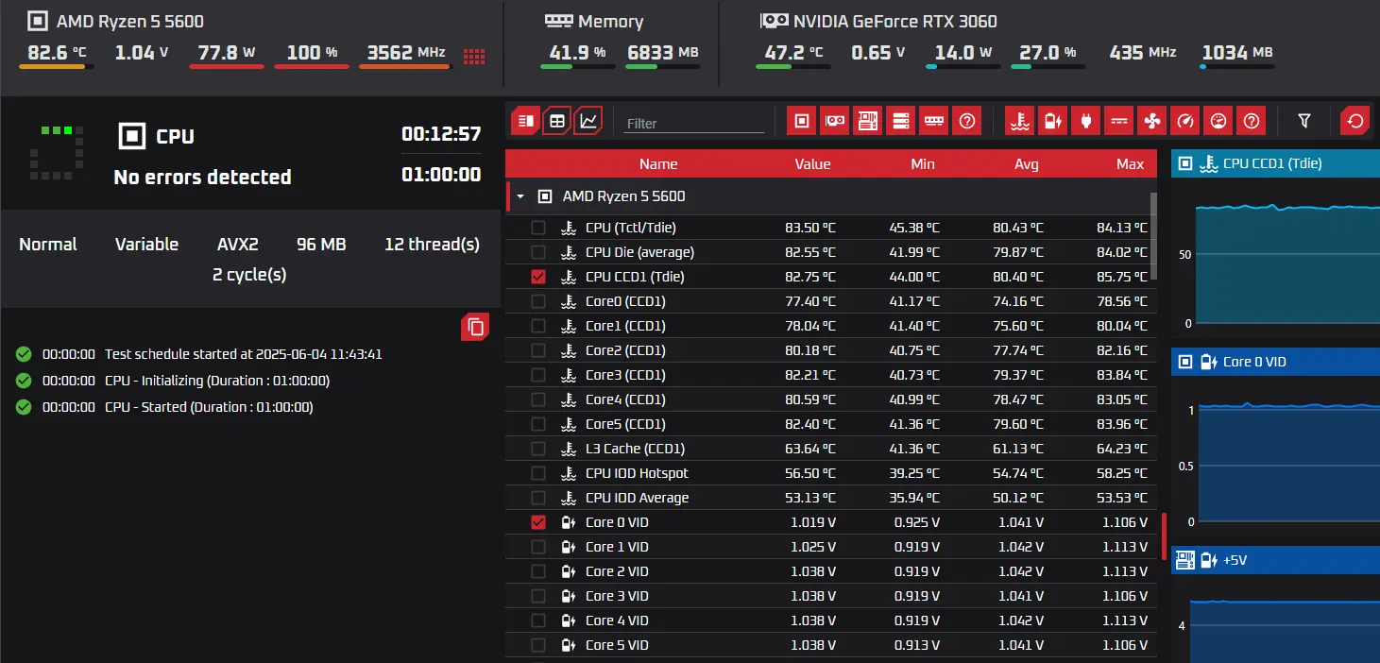This screenshot has width=1380, height=663.
Task: Show only power sensors via plug icon
Action: pyautogui.click(x=1085, y=121)
